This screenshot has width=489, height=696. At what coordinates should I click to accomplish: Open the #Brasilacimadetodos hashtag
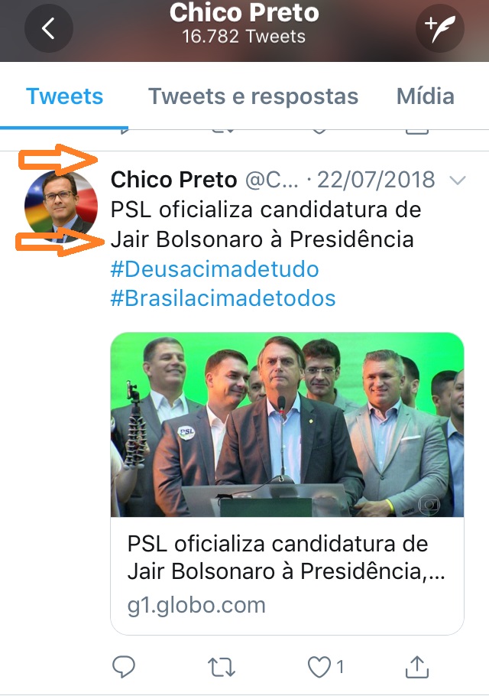coord(223,298)
